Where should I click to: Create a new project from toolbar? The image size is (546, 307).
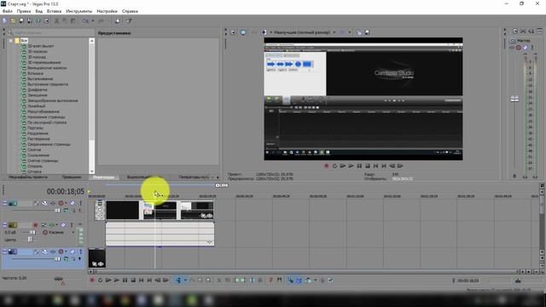coord(5,20)
